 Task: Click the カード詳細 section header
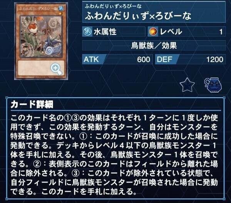(32, 105)
